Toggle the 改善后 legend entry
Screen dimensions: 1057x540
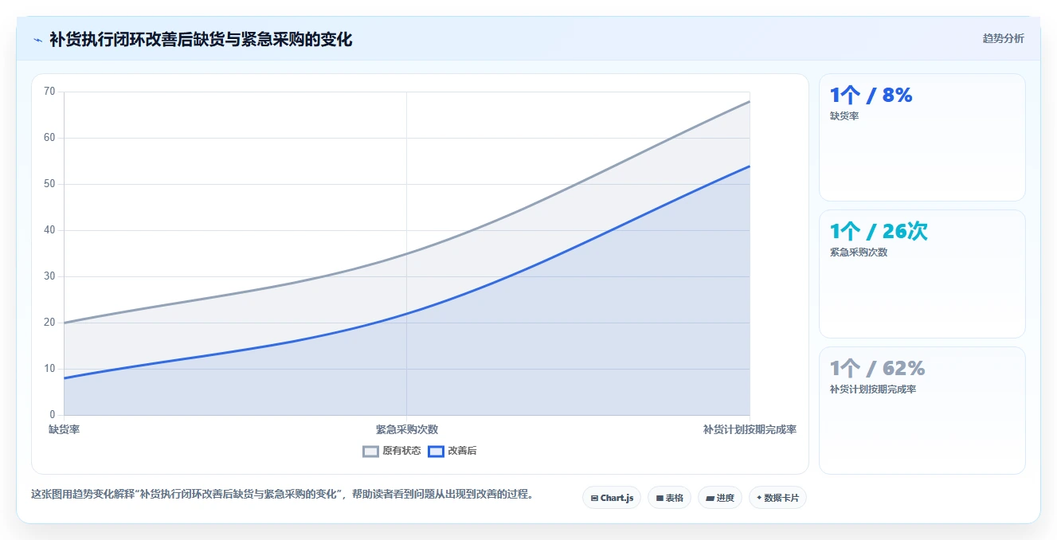tap(452, 451)
